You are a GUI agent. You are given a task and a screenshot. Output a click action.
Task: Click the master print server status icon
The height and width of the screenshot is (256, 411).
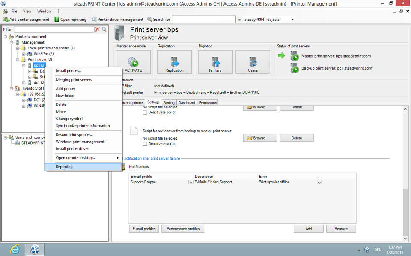pyautogui.click(x=295, y=56)
